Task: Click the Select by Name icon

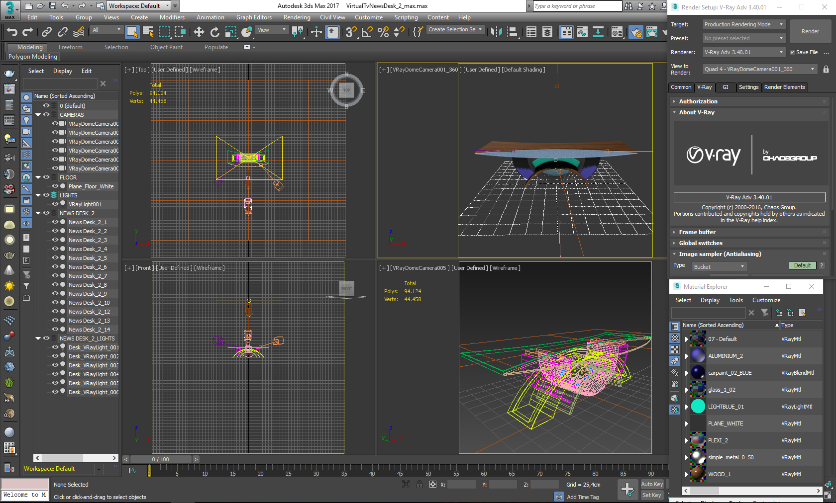Action: pos(148,32)
